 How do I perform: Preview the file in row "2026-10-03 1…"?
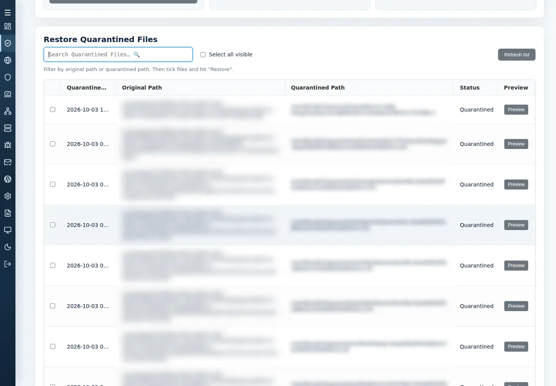(x=516, y=110)
